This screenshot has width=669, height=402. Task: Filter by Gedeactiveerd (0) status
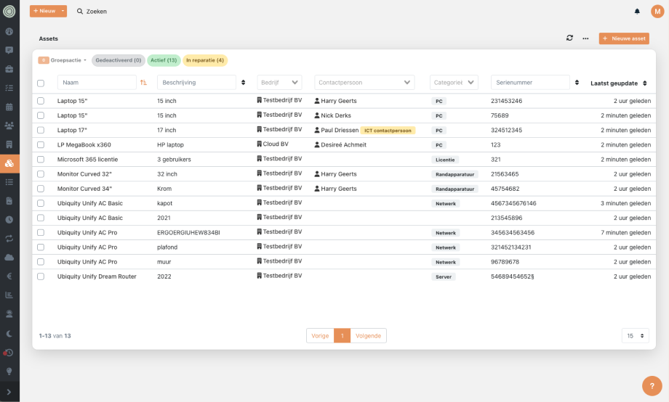click(119, 60)
